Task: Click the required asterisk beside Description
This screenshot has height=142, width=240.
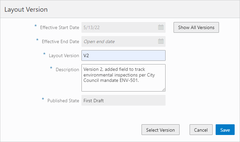Action: point(51,68)
